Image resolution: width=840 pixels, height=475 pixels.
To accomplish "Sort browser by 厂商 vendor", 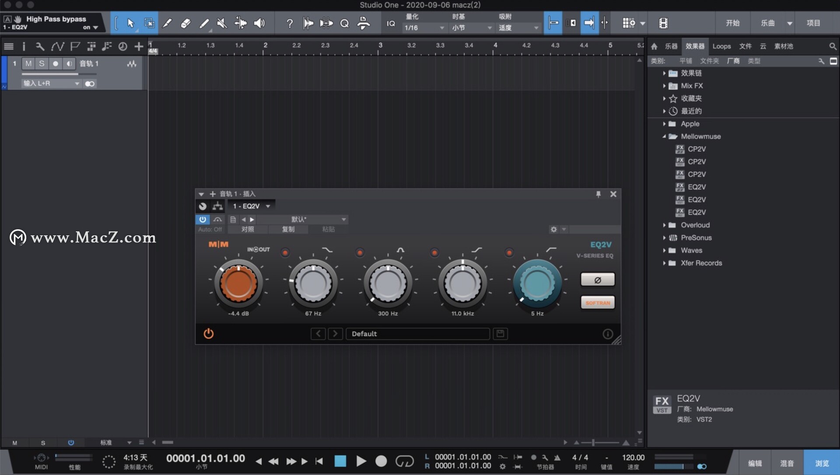I will coord(733,61).
